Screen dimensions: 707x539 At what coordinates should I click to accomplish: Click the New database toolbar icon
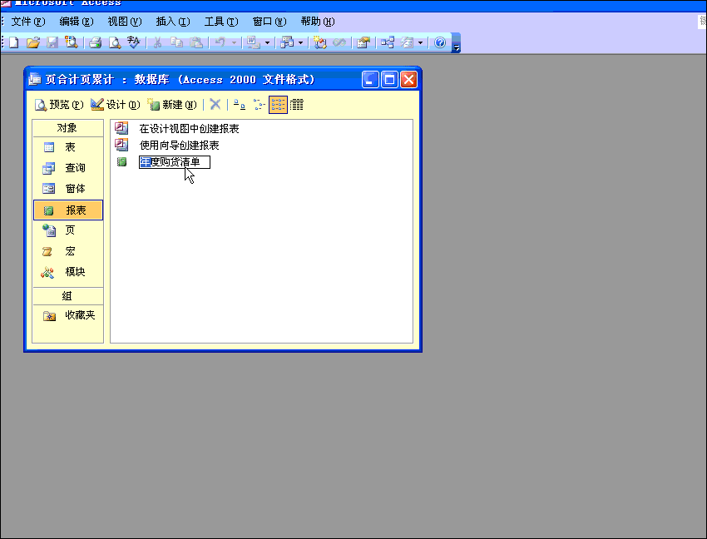(x=14, y=43)
